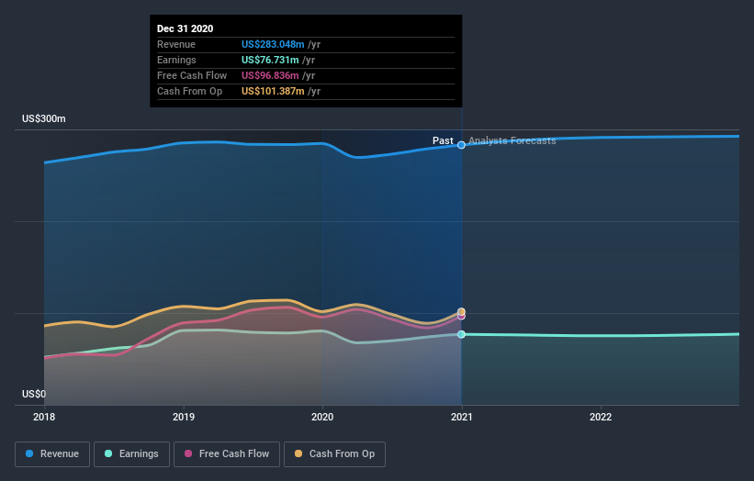Toggle the Revenue legend button
Viewport: 754px width, 481px height.
click(x=52, y=454)
